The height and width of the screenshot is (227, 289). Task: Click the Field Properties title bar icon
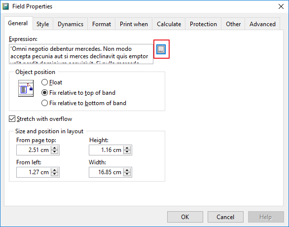(x=5, y=6)
